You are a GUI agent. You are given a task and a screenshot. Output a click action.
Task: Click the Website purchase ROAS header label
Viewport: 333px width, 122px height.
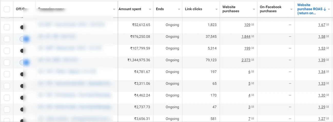coord(310,9)
